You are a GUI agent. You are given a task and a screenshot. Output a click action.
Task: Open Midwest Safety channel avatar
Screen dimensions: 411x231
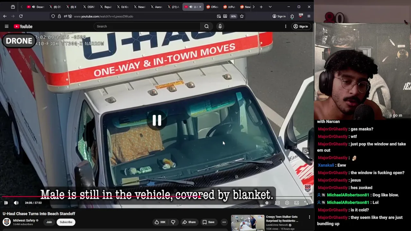pos(6,222)
